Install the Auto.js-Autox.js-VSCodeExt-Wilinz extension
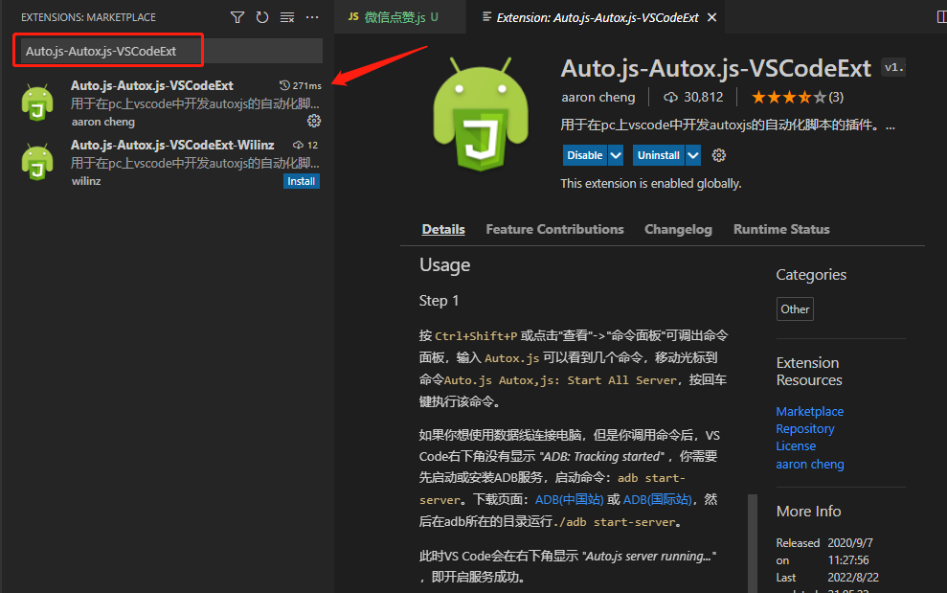The height and width of the screenshot is (593, 947). [301, 180]
